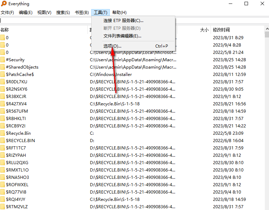Open the 文件(F) menu
The image size is (269, 210).
tap(7, 13)
